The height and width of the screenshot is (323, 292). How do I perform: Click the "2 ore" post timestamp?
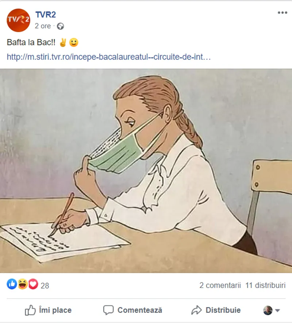pos(43,26)
